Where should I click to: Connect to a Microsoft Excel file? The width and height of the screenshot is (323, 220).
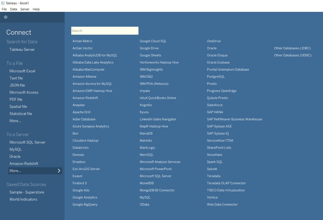pyautogui.click(x=22, y=71)
